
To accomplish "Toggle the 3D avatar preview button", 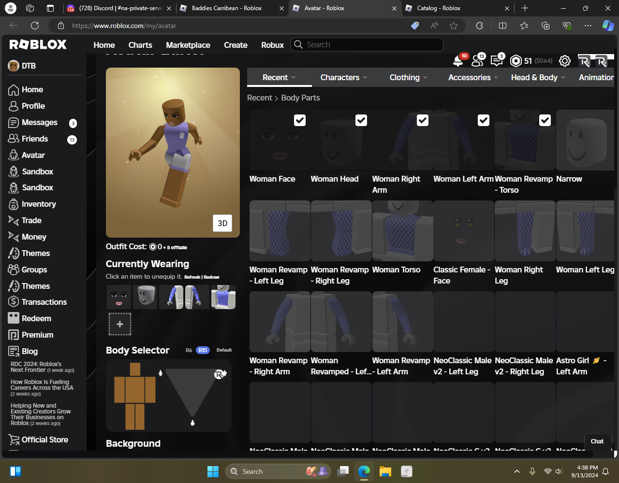I will (222, 223).
